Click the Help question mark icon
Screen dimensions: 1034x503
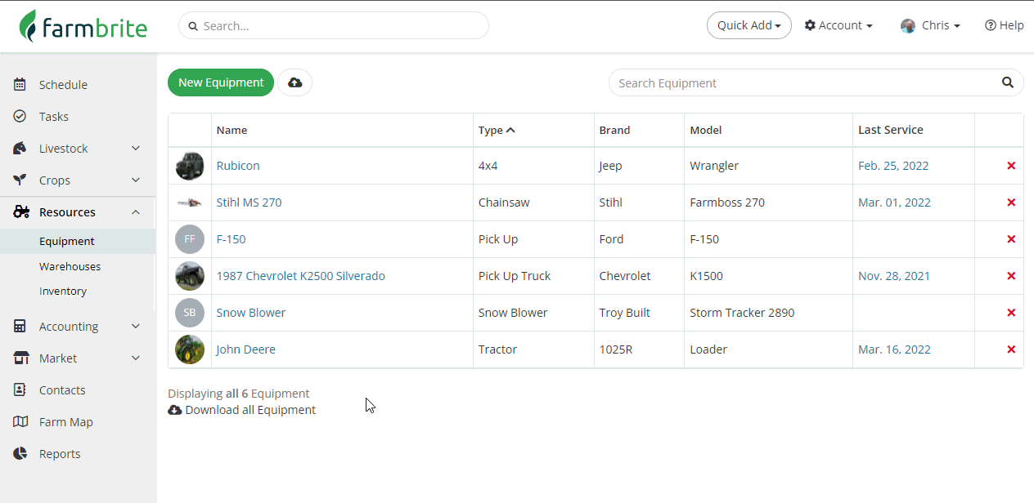(990, 25)
